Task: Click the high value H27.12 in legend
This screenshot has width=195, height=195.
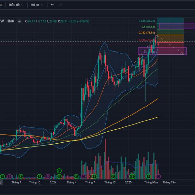Action: (x=41, y=21)
